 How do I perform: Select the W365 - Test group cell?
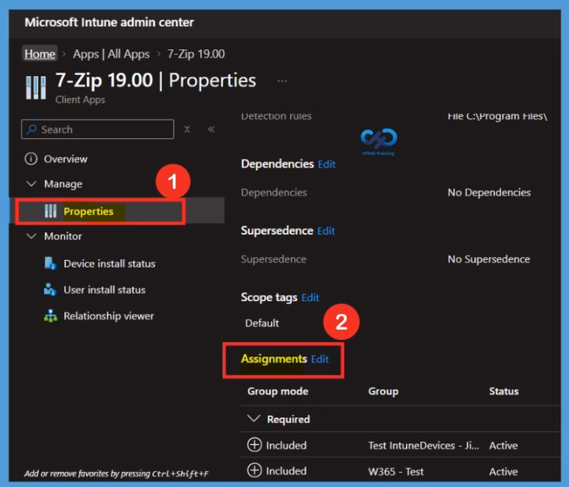pos(396,471)
